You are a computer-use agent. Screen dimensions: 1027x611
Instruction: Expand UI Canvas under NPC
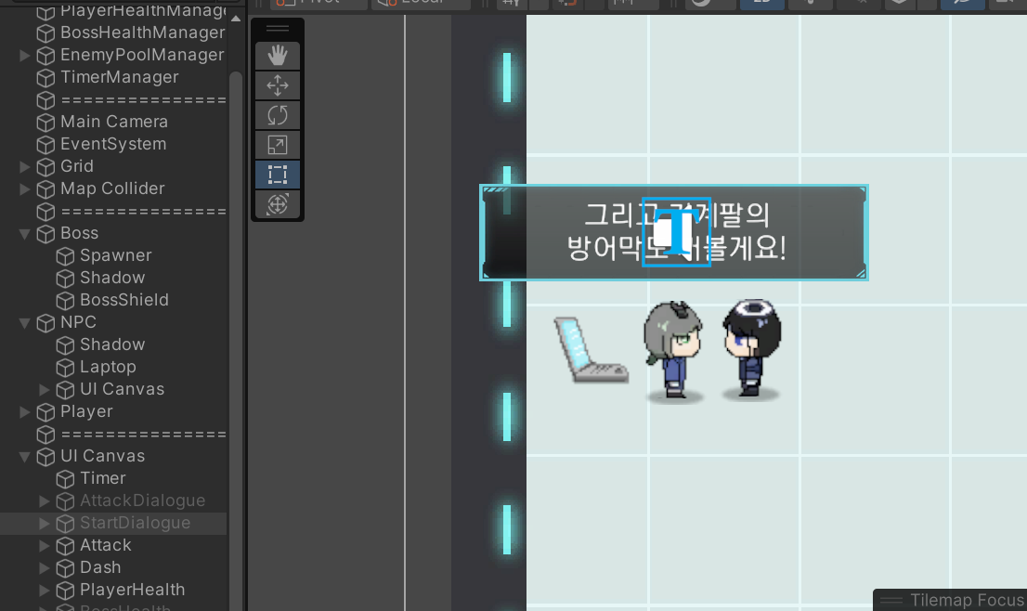point(44,390)
